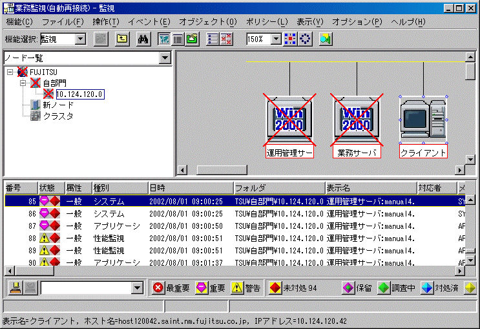Click the green monitor toolbar icon
Screen dimensions: 480x329
point(193,39)
